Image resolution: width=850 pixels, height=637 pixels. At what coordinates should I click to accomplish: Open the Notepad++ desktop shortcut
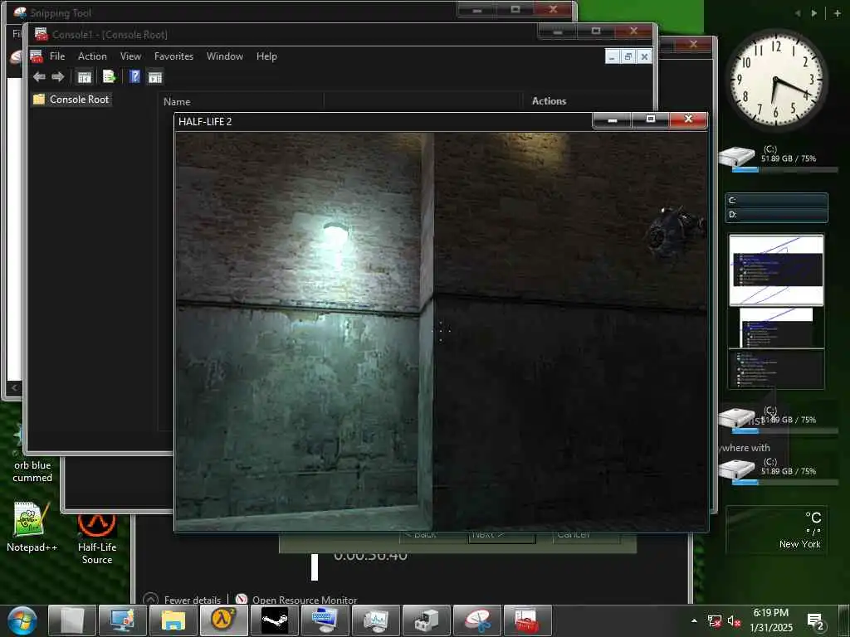tap(32, 527)
